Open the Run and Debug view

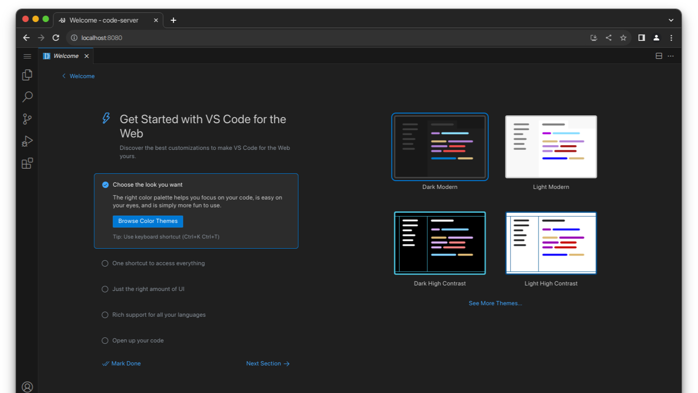point(27,141)
